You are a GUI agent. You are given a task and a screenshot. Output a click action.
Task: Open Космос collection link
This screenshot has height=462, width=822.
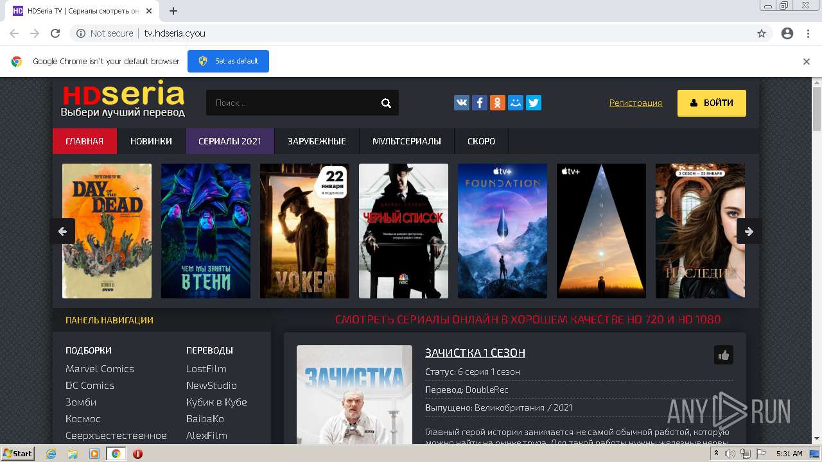click(83, 419)
